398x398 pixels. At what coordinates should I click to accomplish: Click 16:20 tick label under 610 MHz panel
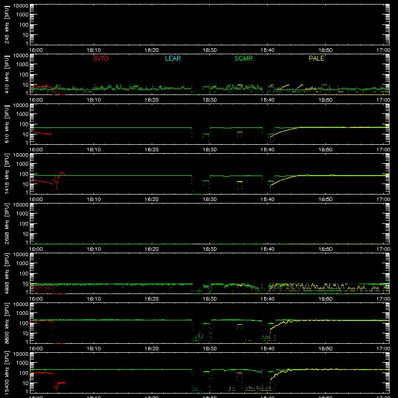152,150
